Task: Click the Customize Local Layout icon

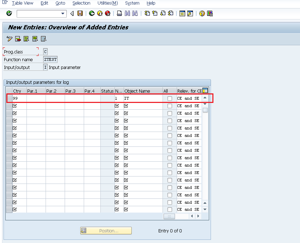Action: [210, 13]
